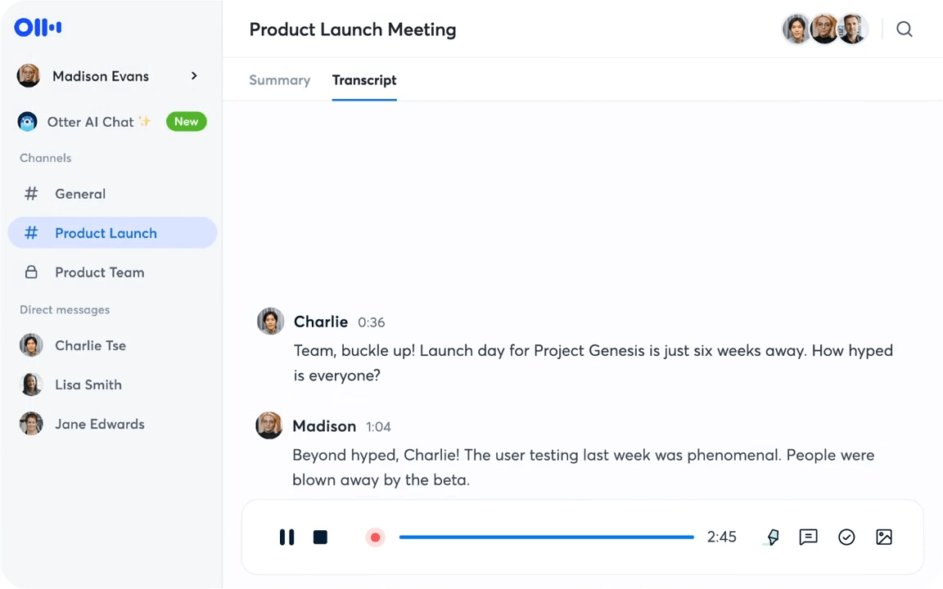Click the highlighter icon

(x=772, y=537)
